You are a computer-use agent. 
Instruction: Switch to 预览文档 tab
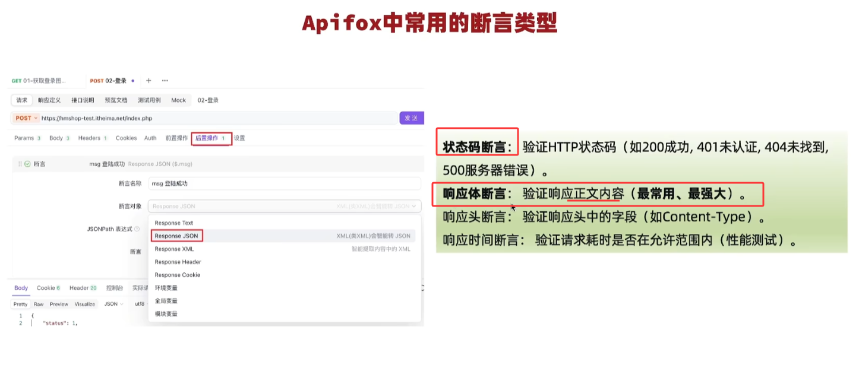click(116, 100)
